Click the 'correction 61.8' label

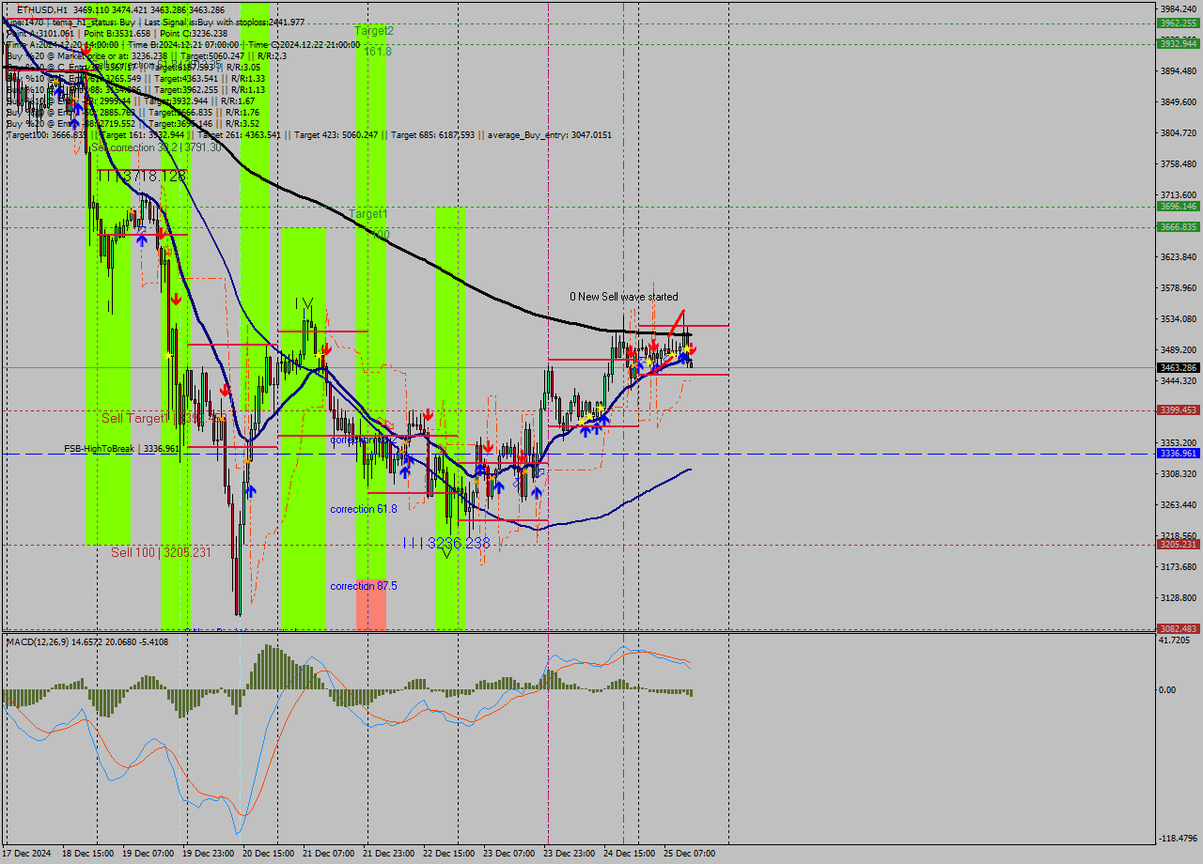click(x=364, y=509)
